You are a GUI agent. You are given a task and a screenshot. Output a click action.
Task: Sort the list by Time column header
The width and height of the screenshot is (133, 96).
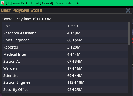96,26
